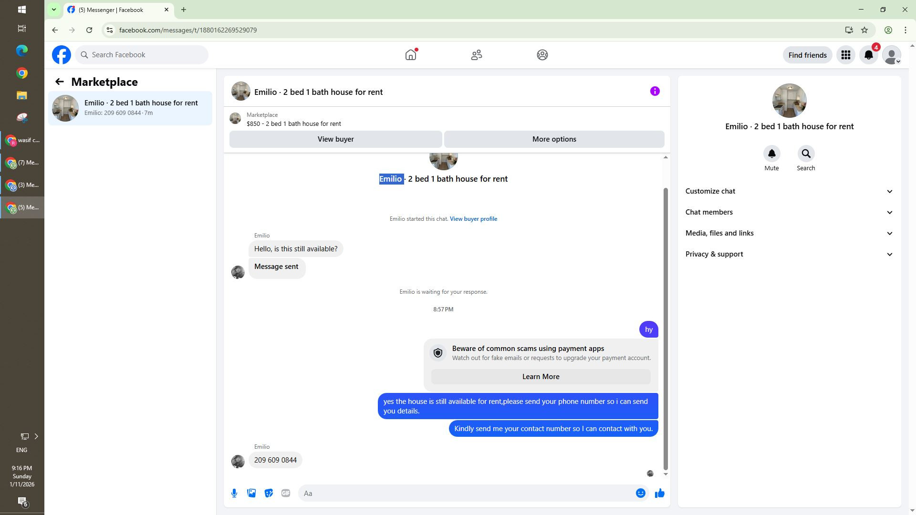Open the View buyer profile link
The height and width of the screenshot is (515, 916).
pyautogui.click(x=473, y=219)
